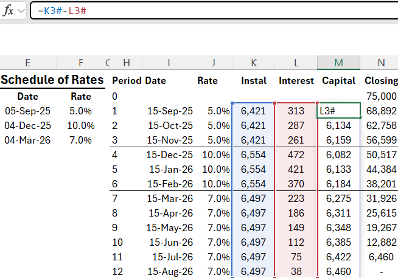Select column H header
Image resolution: width=398 pixels, height=278 pixels.
click(x=127, y=63)
